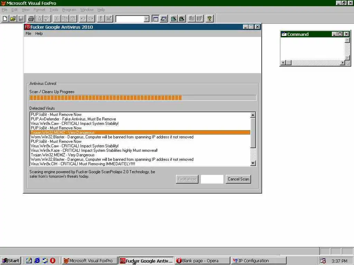Switch to IP Configuration taskbar button
354x265 pixels.
click(x=259, y=261)
